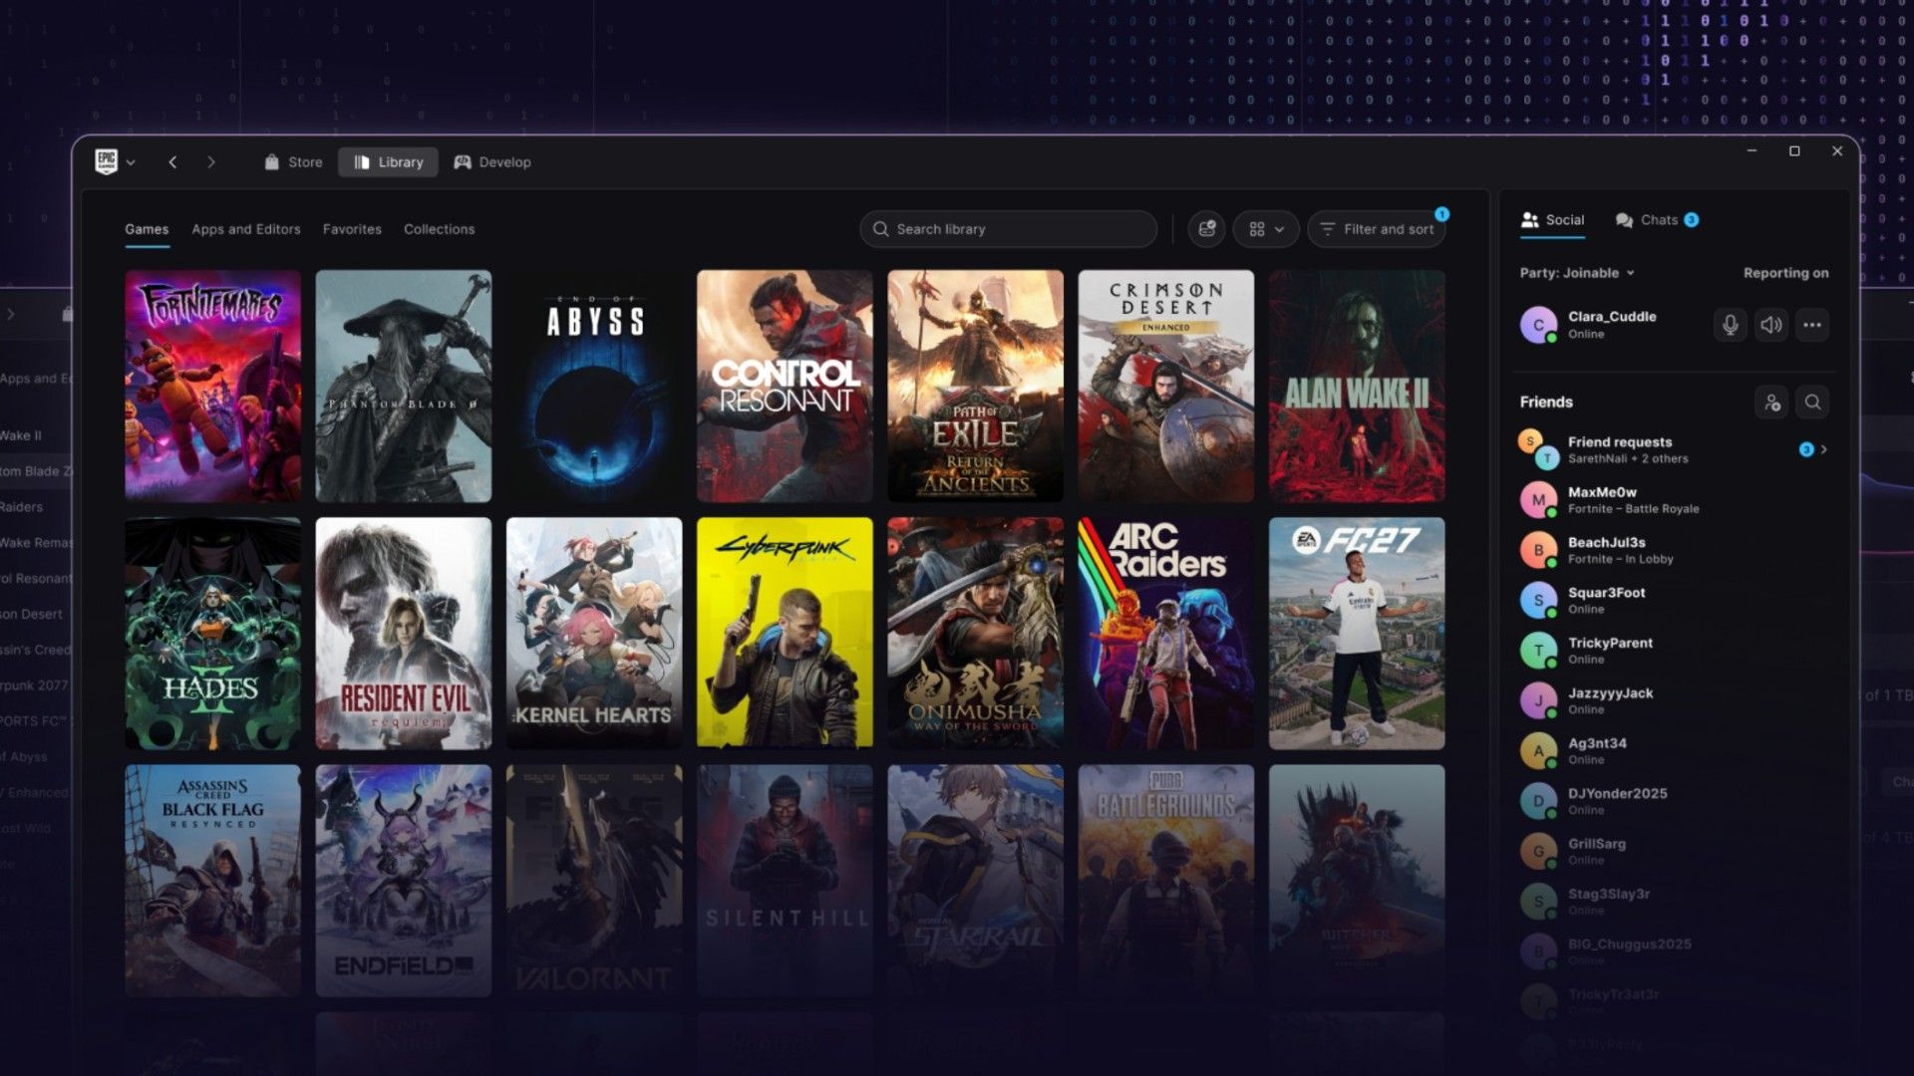The image size is (1914, 1076).
Task: Switch to Apps and Editors tab
Action: (x=246, y=229)
